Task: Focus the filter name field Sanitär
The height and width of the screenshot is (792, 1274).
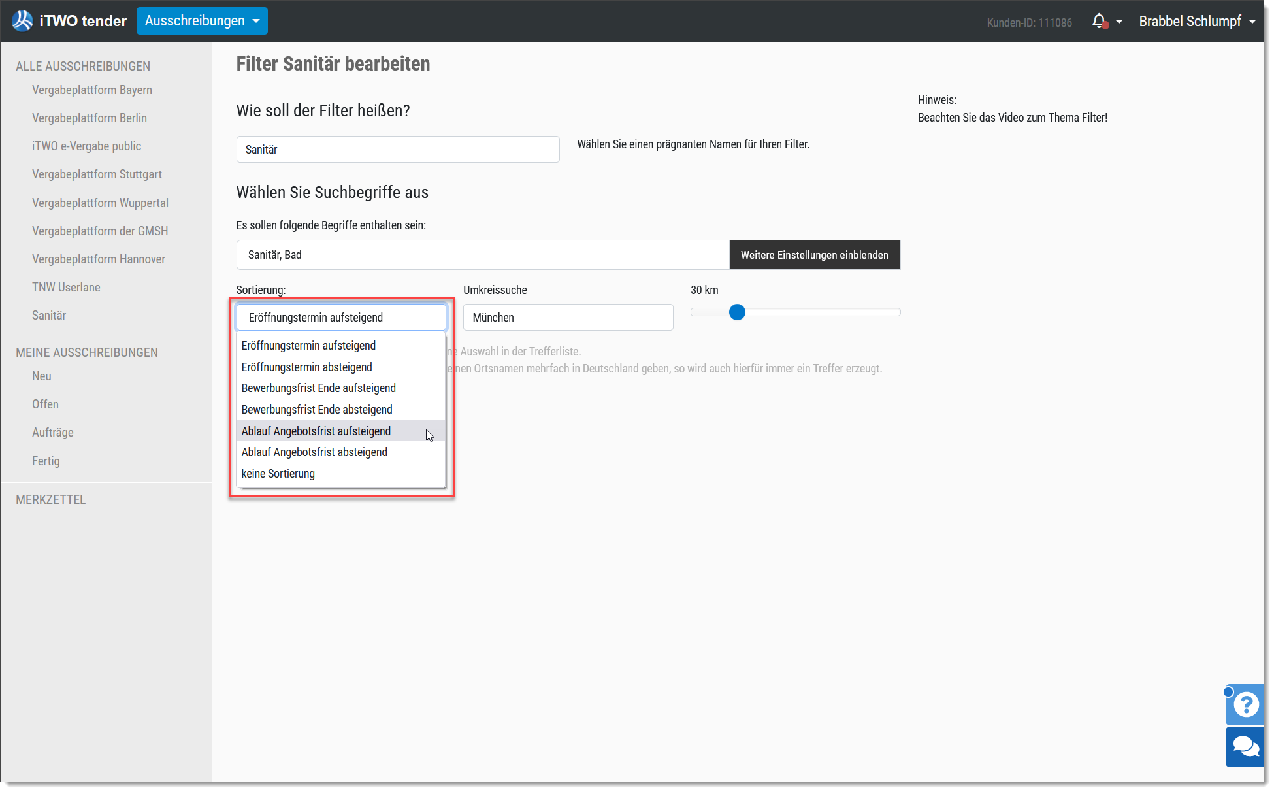Action: (x=398, y=150)
